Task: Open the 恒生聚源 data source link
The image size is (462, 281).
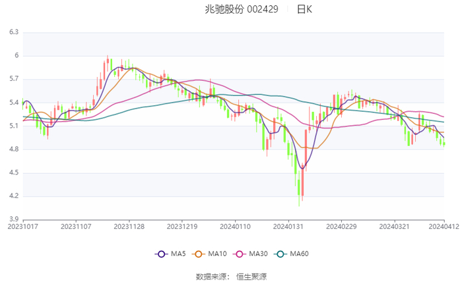Action: point(251,276)
